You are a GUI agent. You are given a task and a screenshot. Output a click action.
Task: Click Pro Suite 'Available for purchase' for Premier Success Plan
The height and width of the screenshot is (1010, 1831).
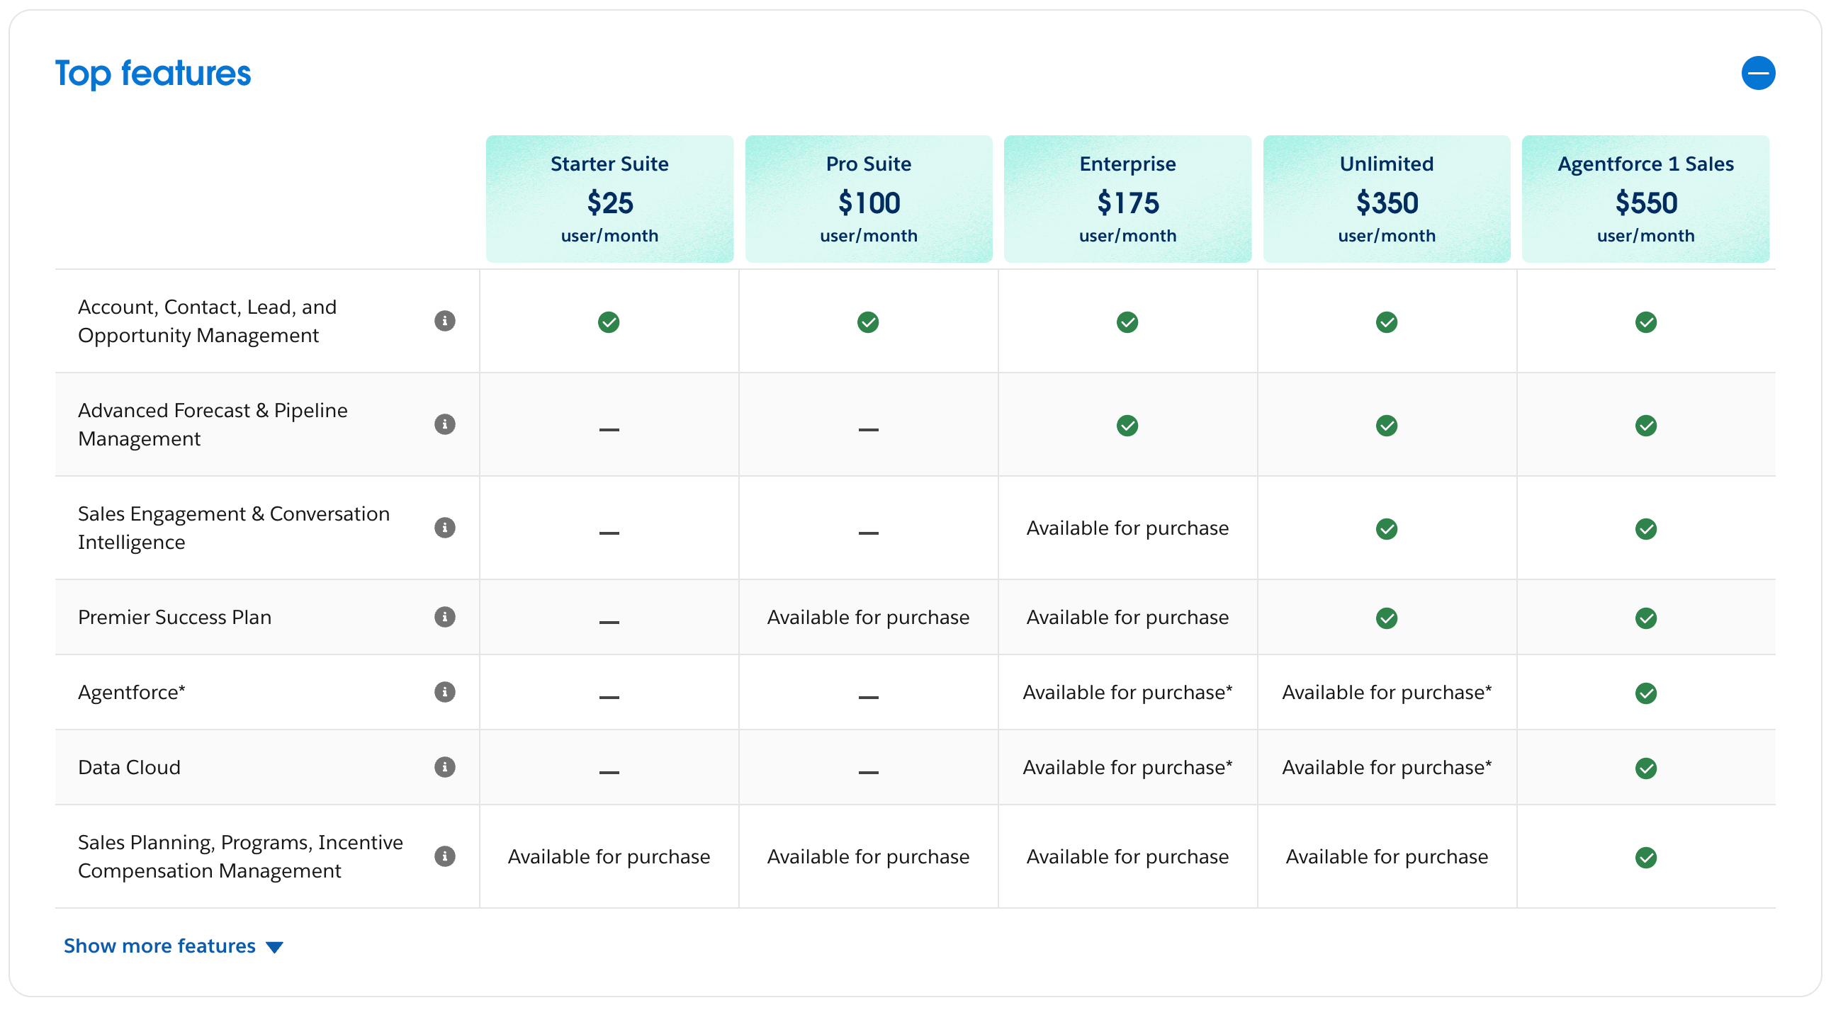coord(868,617)
